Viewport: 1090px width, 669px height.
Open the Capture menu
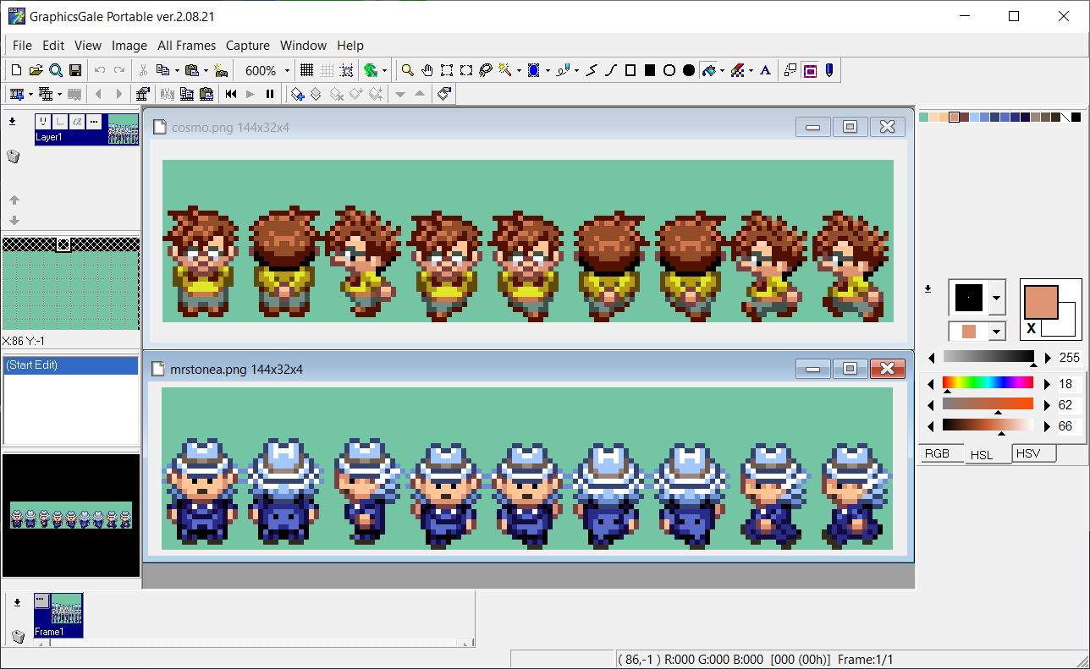point(248,46)
